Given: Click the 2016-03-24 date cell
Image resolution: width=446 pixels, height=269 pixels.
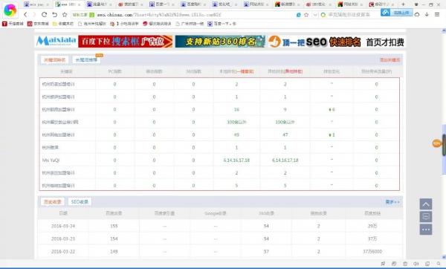Looking at the screenshot, I should pos(63,226).
